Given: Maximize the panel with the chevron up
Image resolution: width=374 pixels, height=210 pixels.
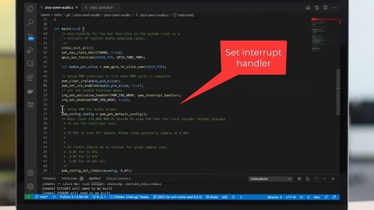Looking at the screenshot, I should pyautogui.click(x=325, y=179).
